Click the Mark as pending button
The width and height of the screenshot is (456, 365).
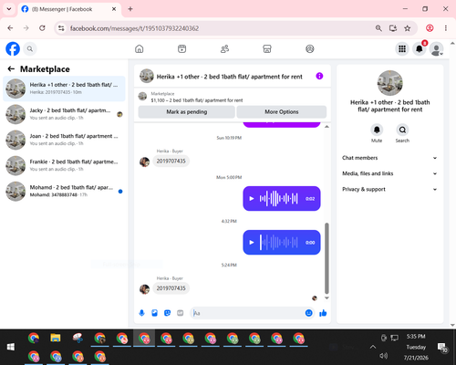click(x=187, y=111)
